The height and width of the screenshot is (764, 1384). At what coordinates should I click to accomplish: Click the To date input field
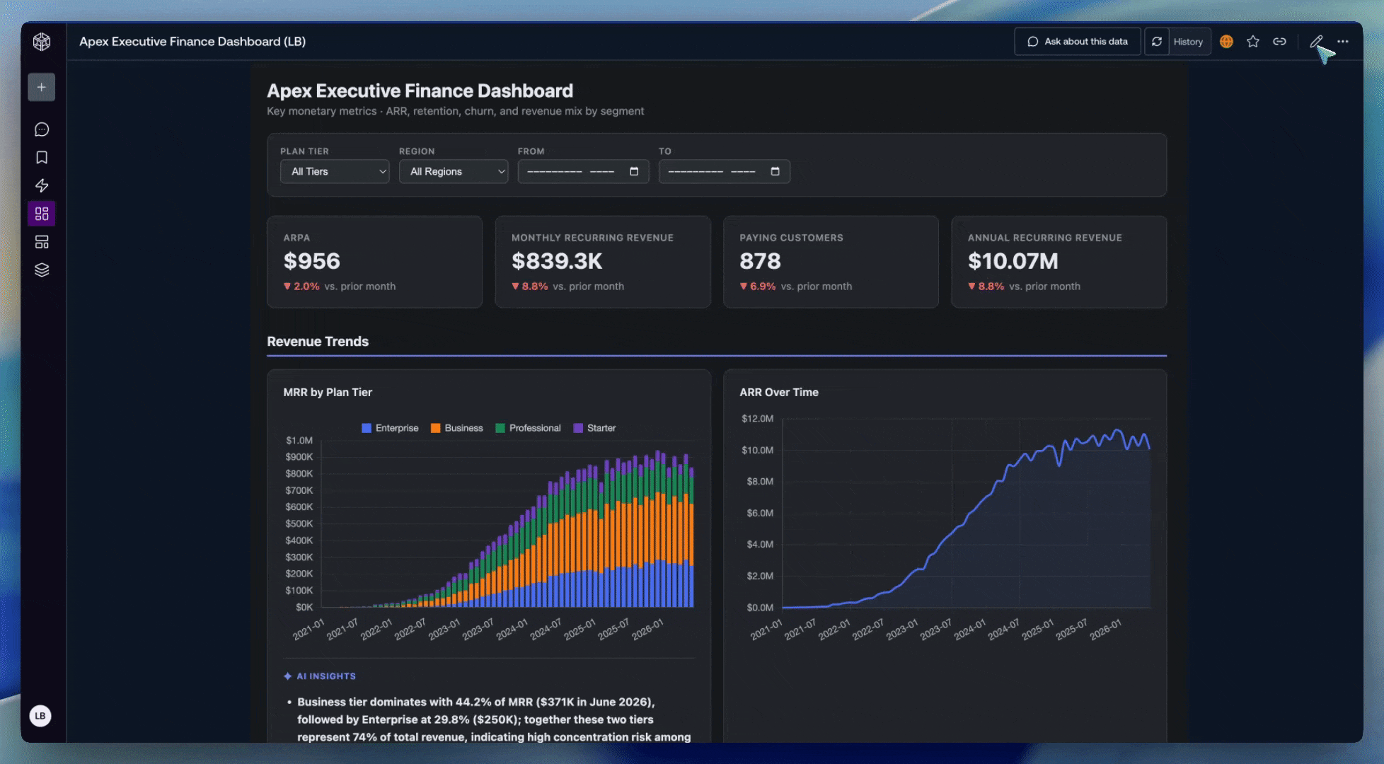(x=724, y=171)
